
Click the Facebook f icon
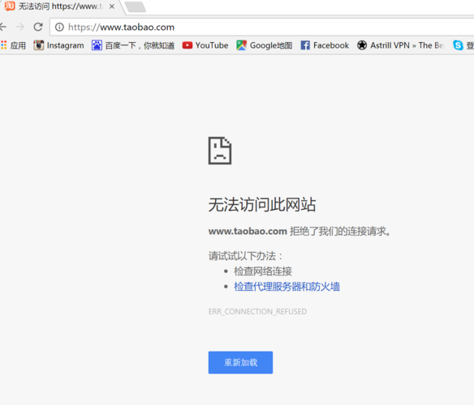(x=305, y=45)
